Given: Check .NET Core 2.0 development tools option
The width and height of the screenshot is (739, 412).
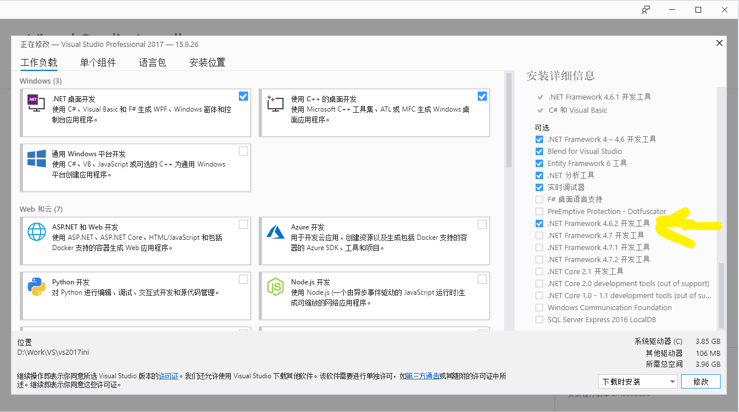Looking at the screenshot, I should point(539,283).
